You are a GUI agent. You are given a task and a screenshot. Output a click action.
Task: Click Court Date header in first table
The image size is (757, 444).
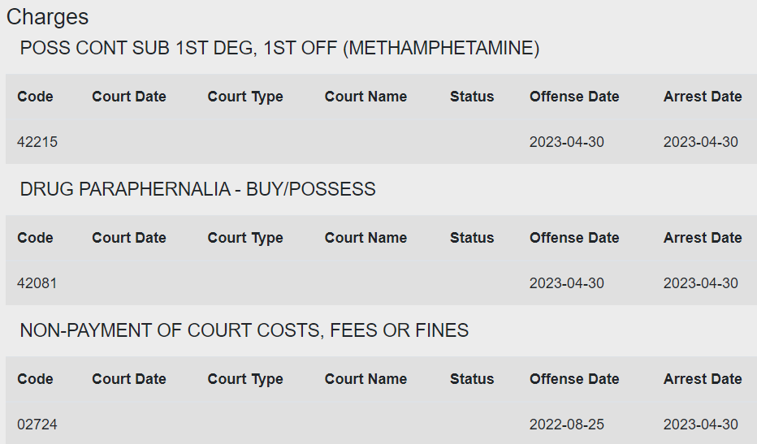point(129,97)
